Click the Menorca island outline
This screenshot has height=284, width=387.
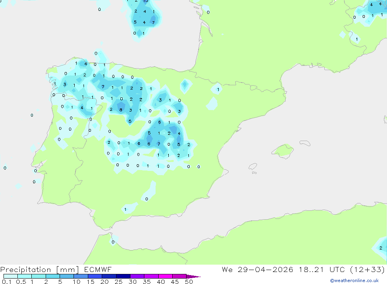(305, 143)
